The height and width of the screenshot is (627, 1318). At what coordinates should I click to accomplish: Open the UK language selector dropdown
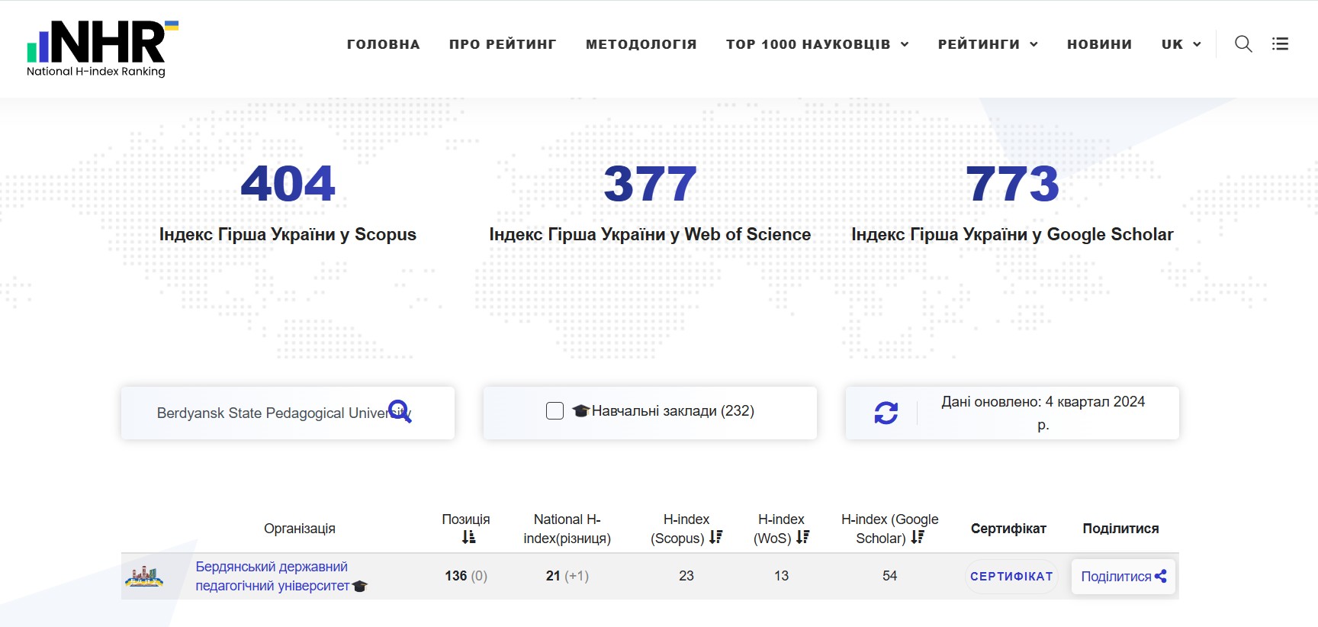click(x=1181, y=44)
